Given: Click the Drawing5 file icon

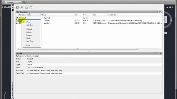Looking at the screenshot, I should click(17, 18).
